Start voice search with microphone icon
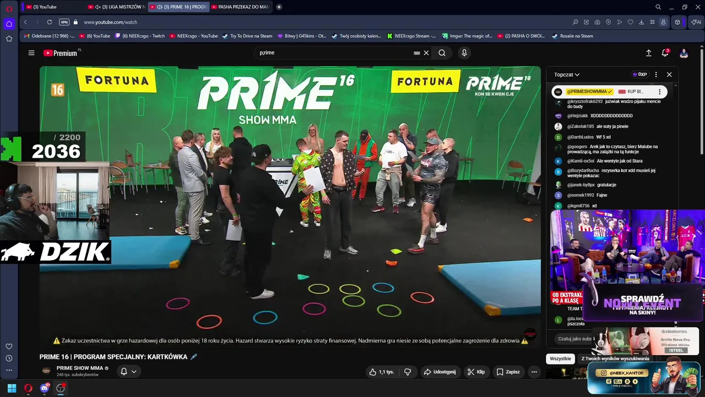The height and width of the screenshot is (397, 705). (x=464, y=53)
